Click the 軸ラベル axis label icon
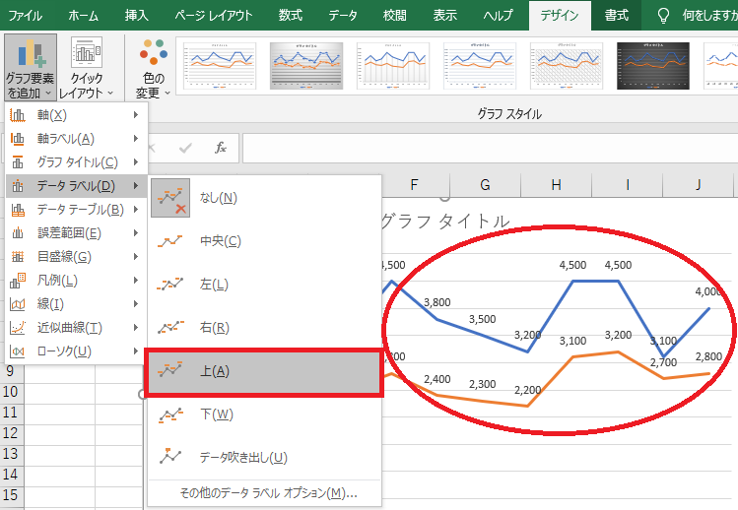 point(18,138)
